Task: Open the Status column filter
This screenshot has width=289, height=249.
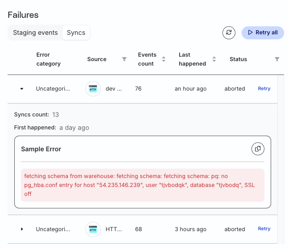Action: [277, 59]
